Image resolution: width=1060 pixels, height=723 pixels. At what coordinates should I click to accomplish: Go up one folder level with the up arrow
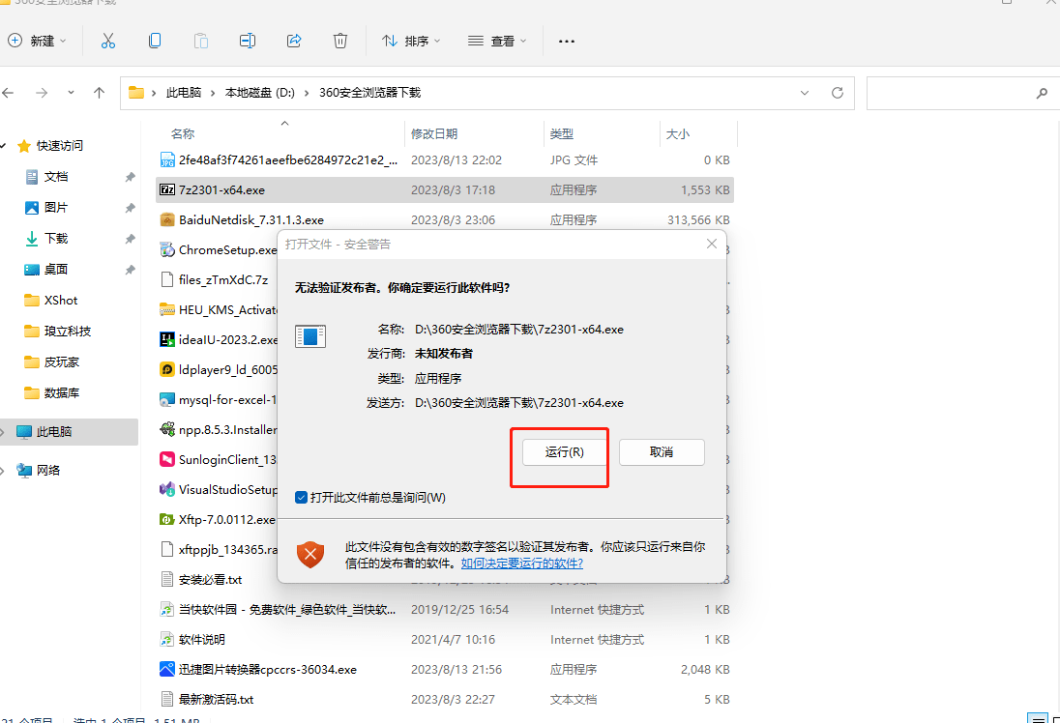(x=100, y=92)
